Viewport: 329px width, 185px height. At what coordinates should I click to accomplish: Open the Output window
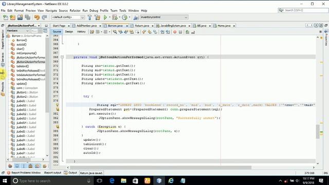pos(71,173)
